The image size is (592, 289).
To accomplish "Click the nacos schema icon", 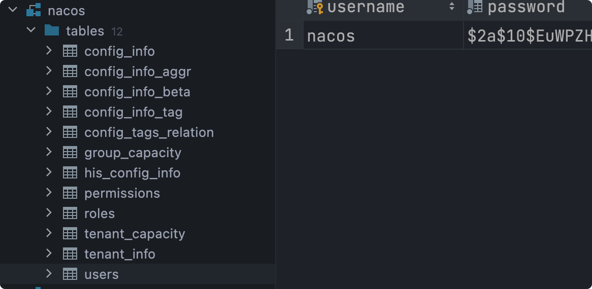I will [x=34, y=10].
